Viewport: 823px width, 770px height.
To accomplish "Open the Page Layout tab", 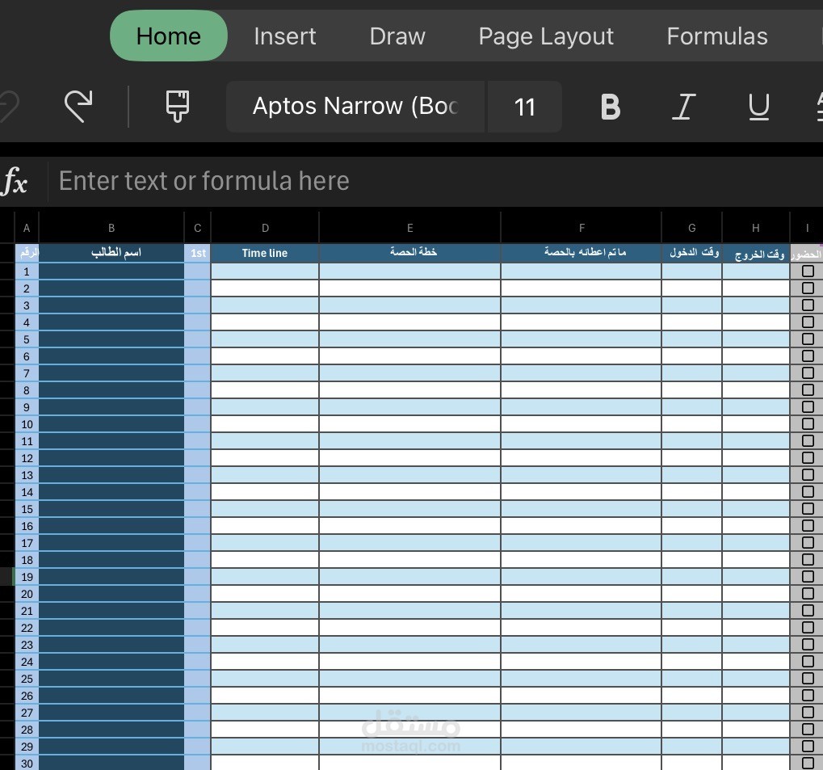I will click(x=546, y=36).
